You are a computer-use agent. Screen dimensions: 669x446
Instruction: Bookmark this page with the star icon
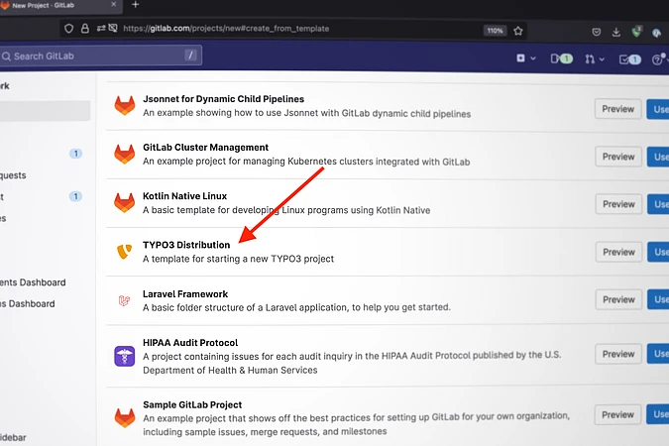pyautogui.click(x=518, y=31)
